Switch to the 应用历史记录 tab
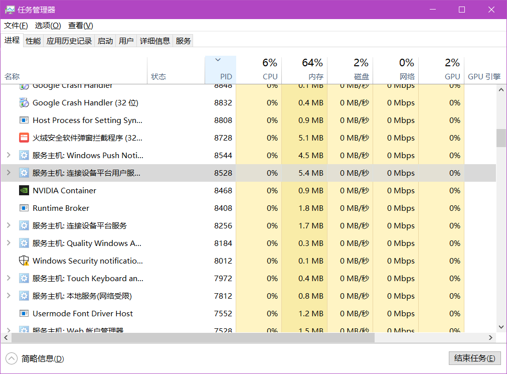The image size is (507, 374). click(x=69, y=41)
